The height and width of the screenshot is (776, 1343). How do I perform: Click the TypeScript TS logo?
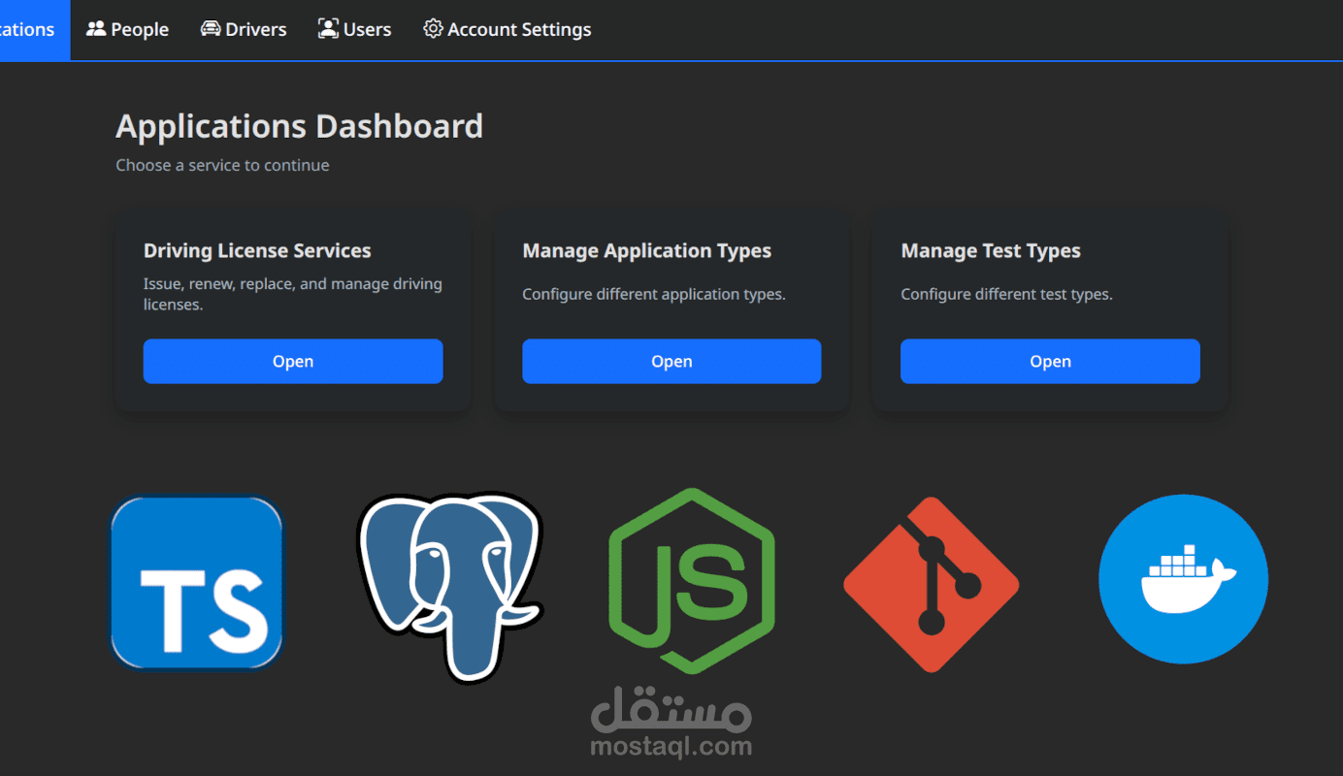[197, 582]
